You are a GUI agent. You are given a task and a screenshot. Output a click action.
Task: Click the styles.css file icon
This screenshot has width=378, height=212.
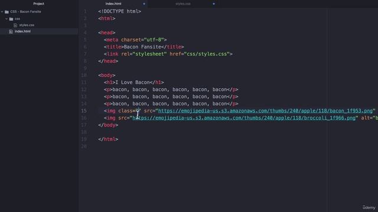coord(15,25)
